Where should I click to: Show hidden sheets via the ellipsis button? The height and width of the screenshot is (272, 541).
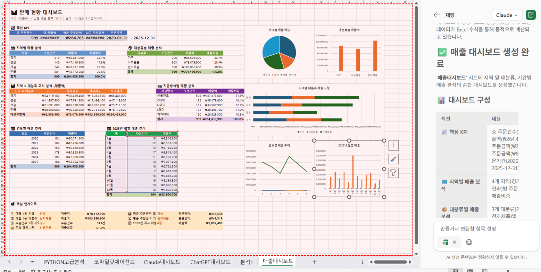(x=32, y=262)
